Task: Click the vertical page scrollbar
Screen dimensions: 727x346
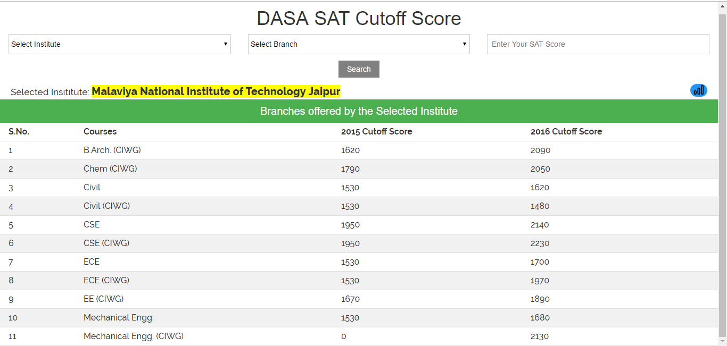Action: [x=722, y=175]
